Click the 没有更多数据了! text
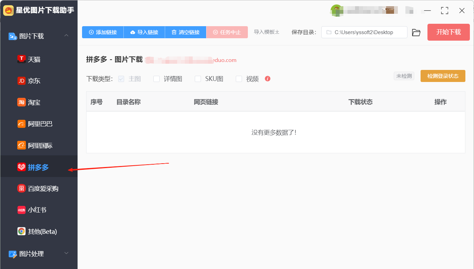 274,132
